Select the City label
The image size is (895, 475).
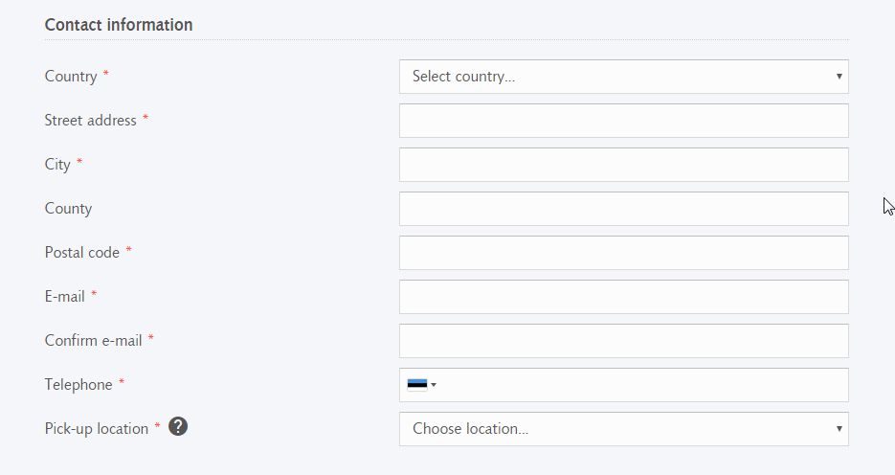(x=57, y=165)
